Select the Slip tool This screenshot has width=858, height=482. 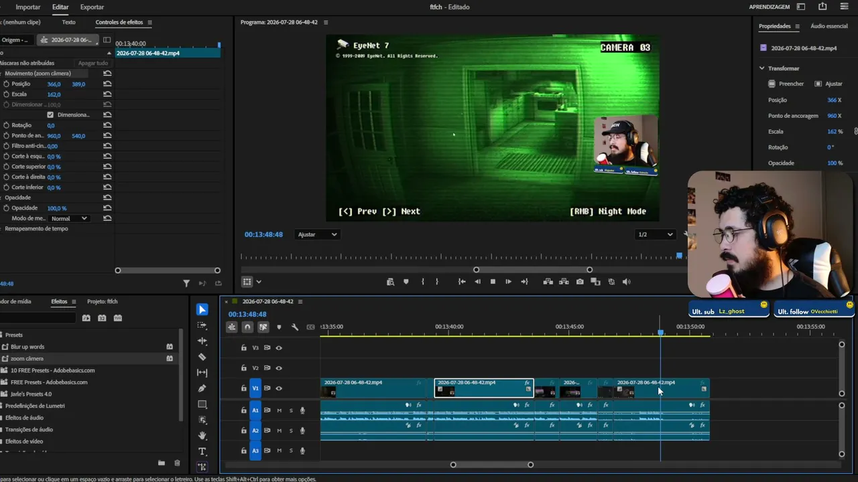point(202,373)
